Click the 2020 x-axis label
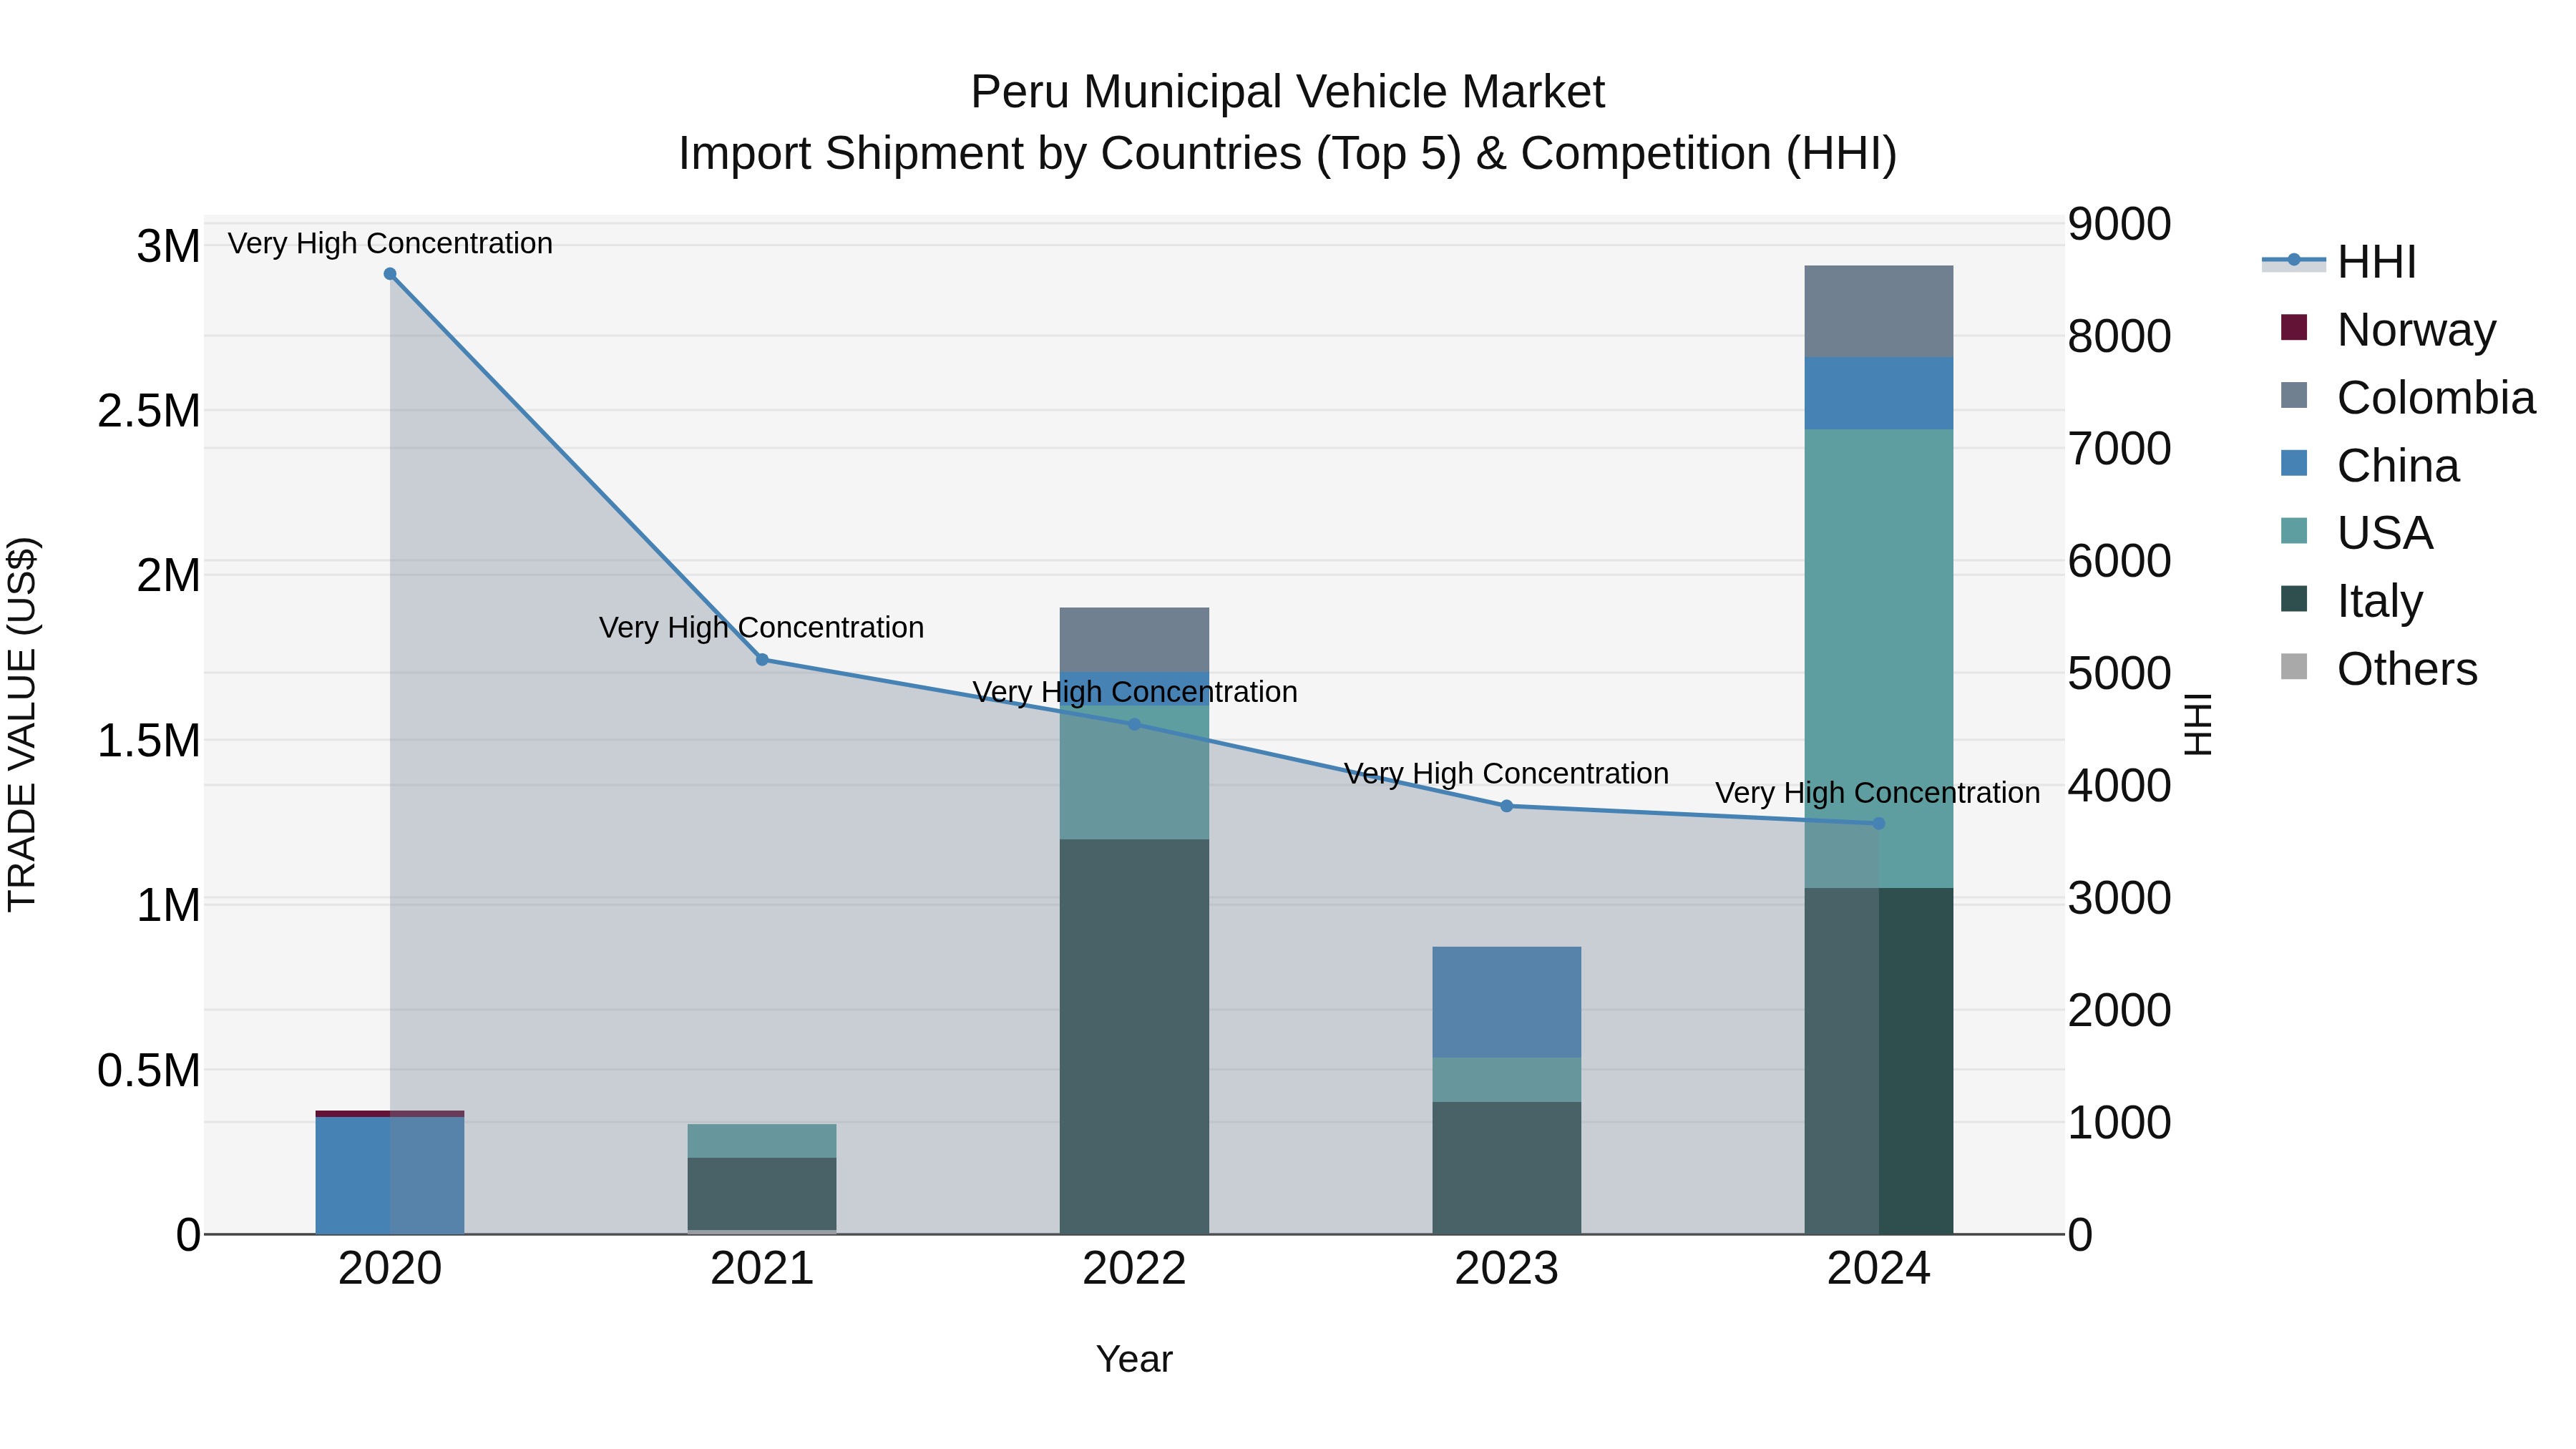 390,1269
